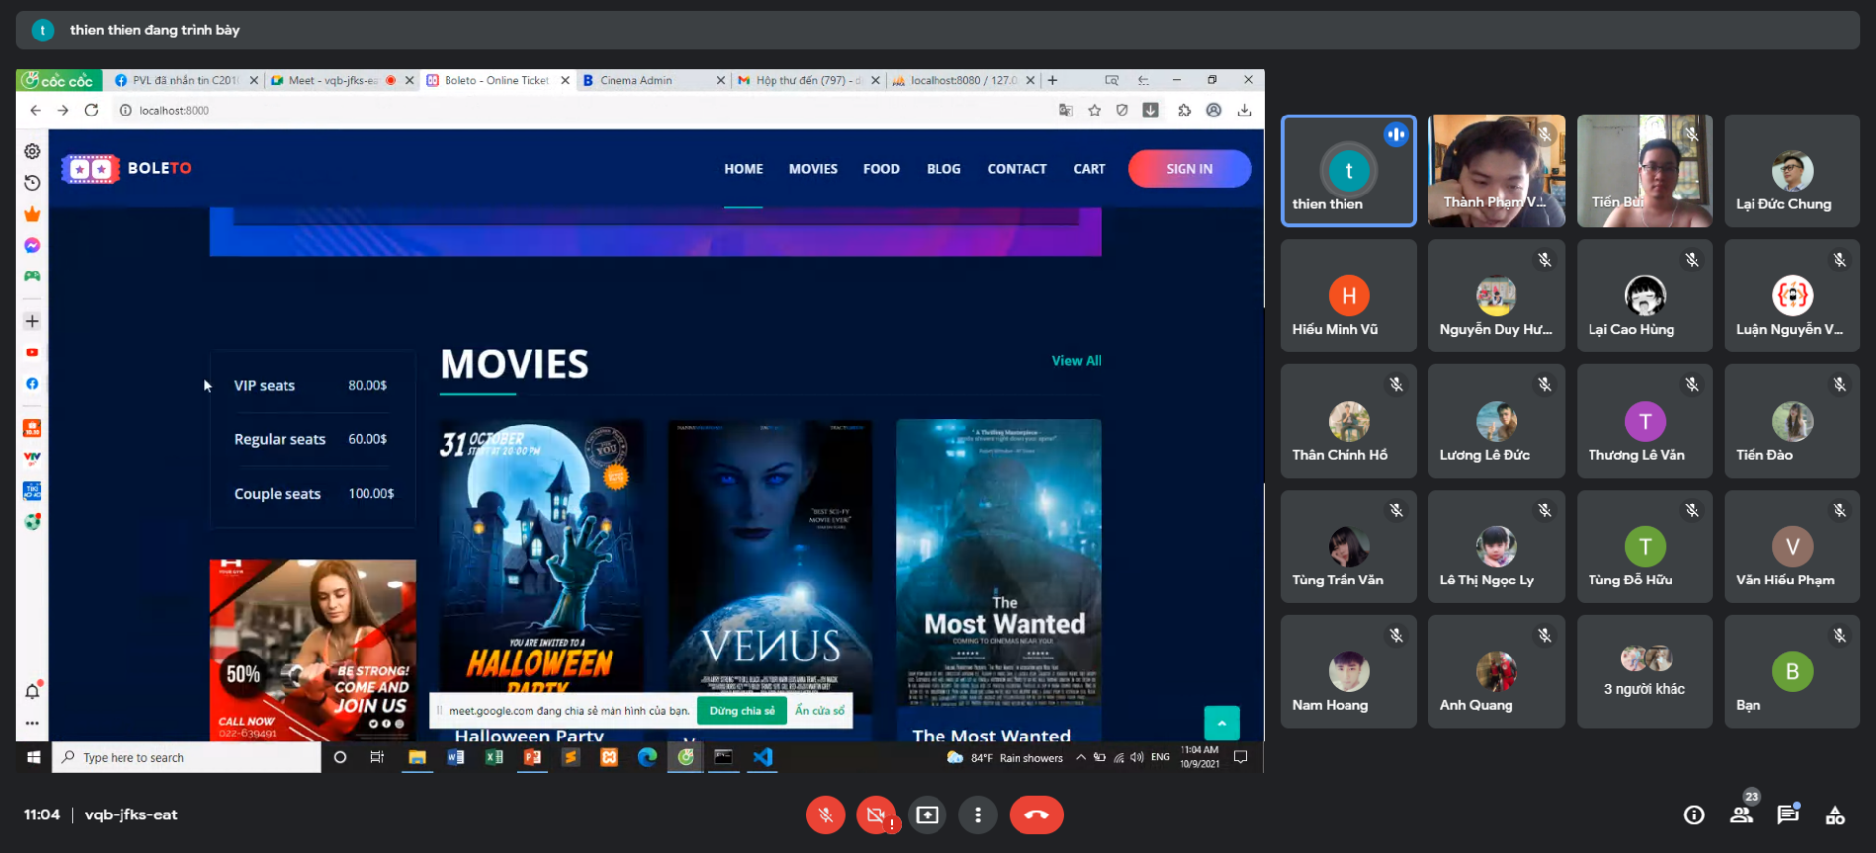Go to BLOG in Boleto nav
Image resolution: width=1876 pixels, height=853 pixels.
click(943, 169)
